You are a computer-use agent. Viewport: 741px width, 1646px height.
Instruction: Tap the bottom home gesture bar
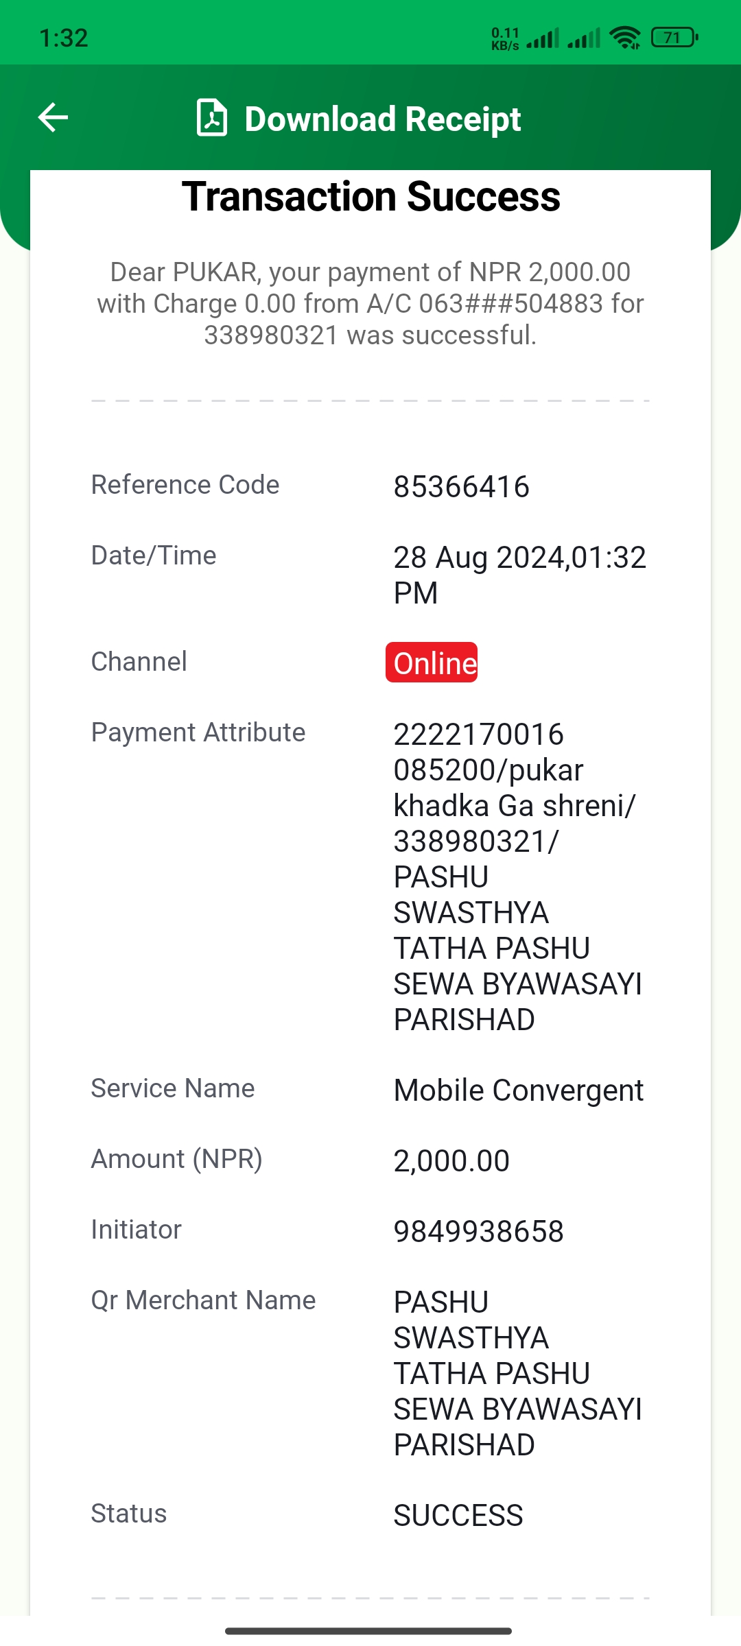tap(368, 1631)
